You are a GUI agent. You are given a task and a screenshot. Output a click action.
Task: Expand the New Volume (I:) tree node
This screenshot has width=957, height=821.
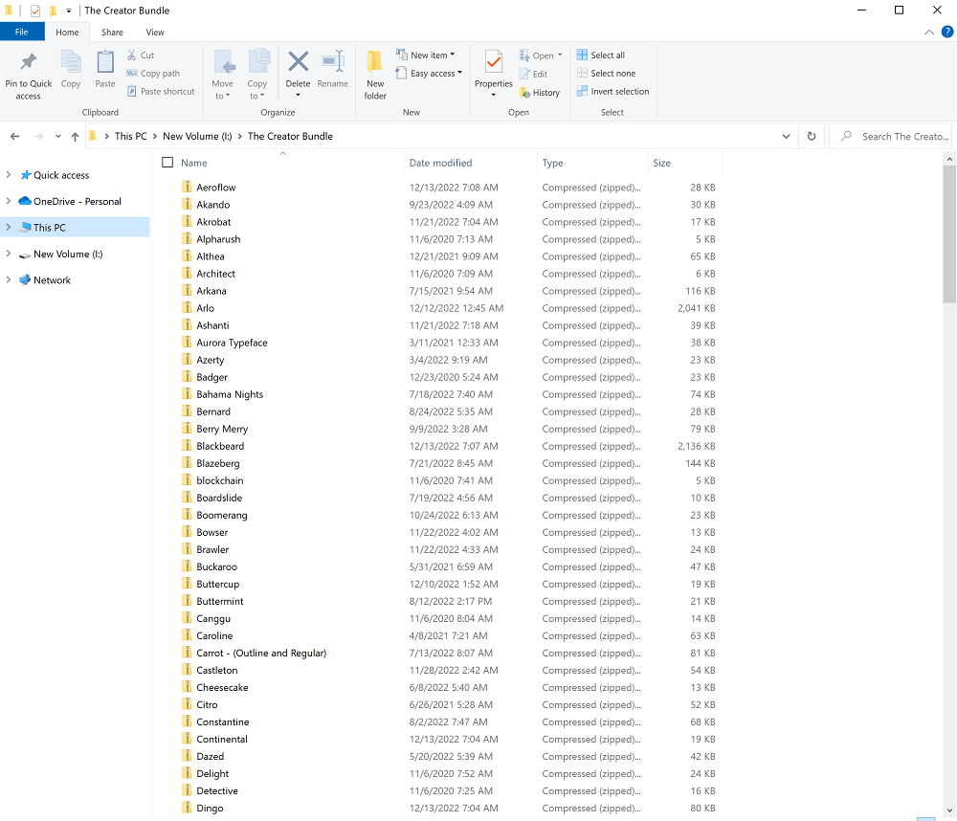(9, 254)
